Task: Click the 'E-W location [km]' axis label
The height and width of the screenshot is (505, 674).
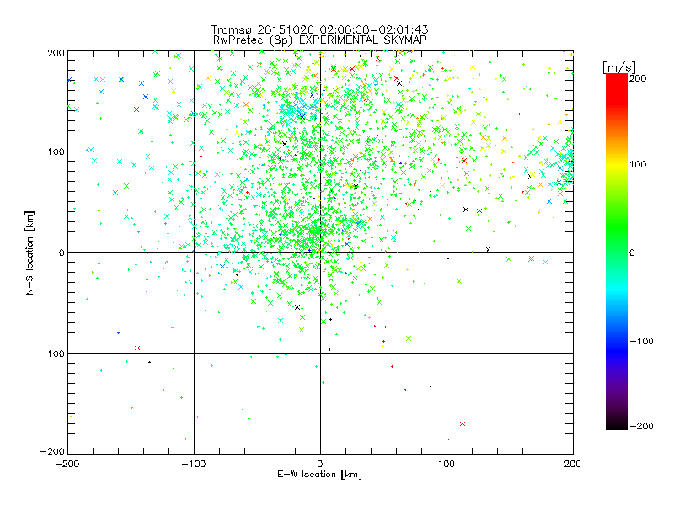Action: click(x=320, y=474)
